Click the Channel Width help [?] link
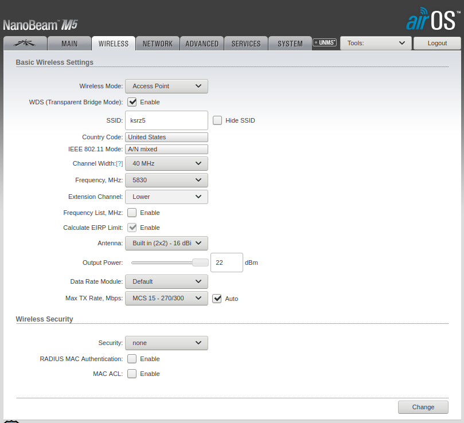 click(119, 163)
